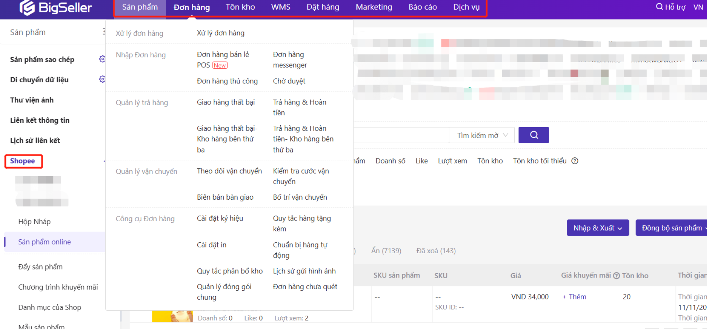Open Quy tắc hàng tặng kèm entry

tap(302, 223)
